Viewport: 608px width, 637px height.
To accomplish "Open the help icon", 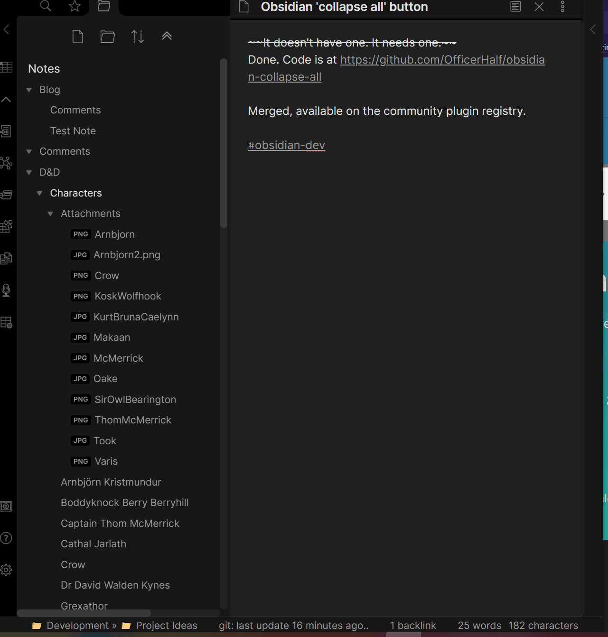I will (6, 538).
